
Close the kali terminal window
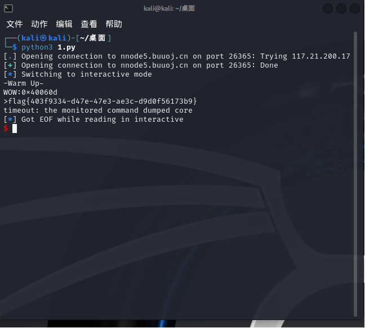point(355,8)
